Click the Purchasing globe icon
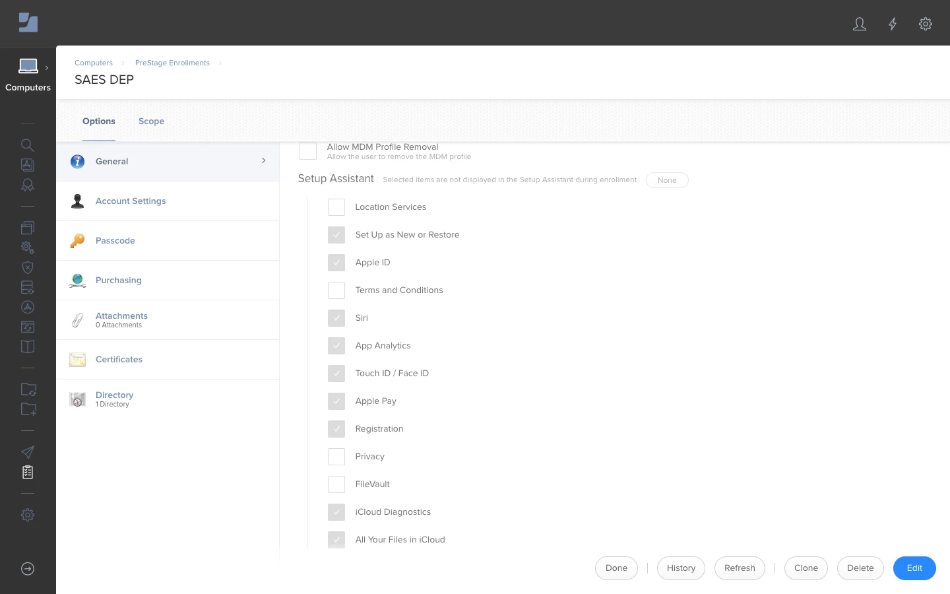This screenshot has width=950, height=594. coord(77,280)
